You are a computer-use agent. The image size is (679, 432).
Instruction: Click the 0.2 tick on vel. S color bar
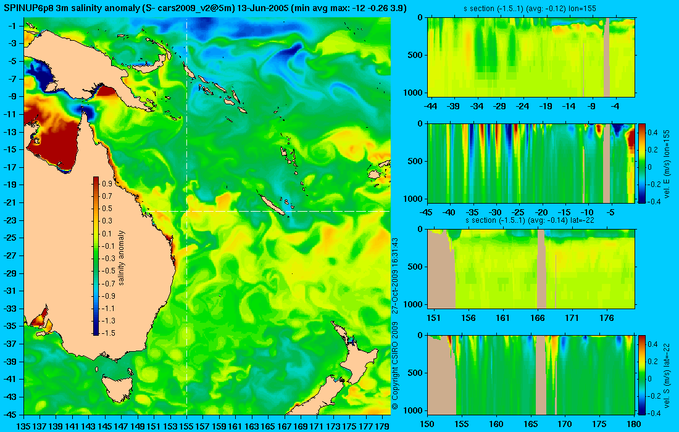(652, 361)
